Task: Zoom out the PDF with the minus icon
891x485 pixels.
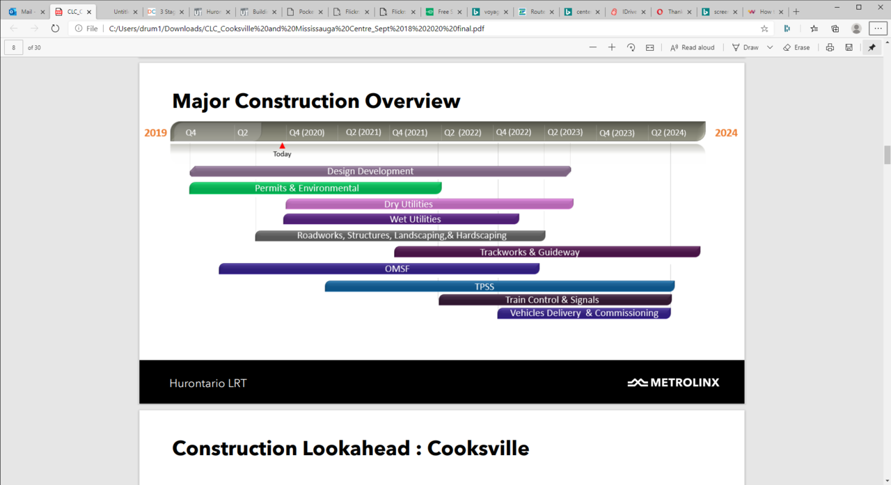Action: pos(593,47)
